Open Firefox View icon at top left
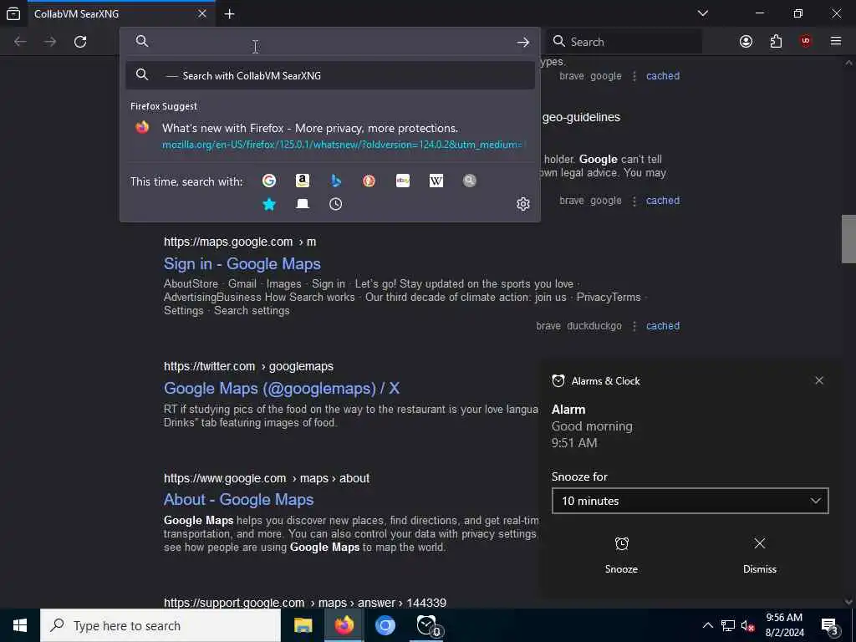The image size is (856, 642). click(x=13, y=13)
